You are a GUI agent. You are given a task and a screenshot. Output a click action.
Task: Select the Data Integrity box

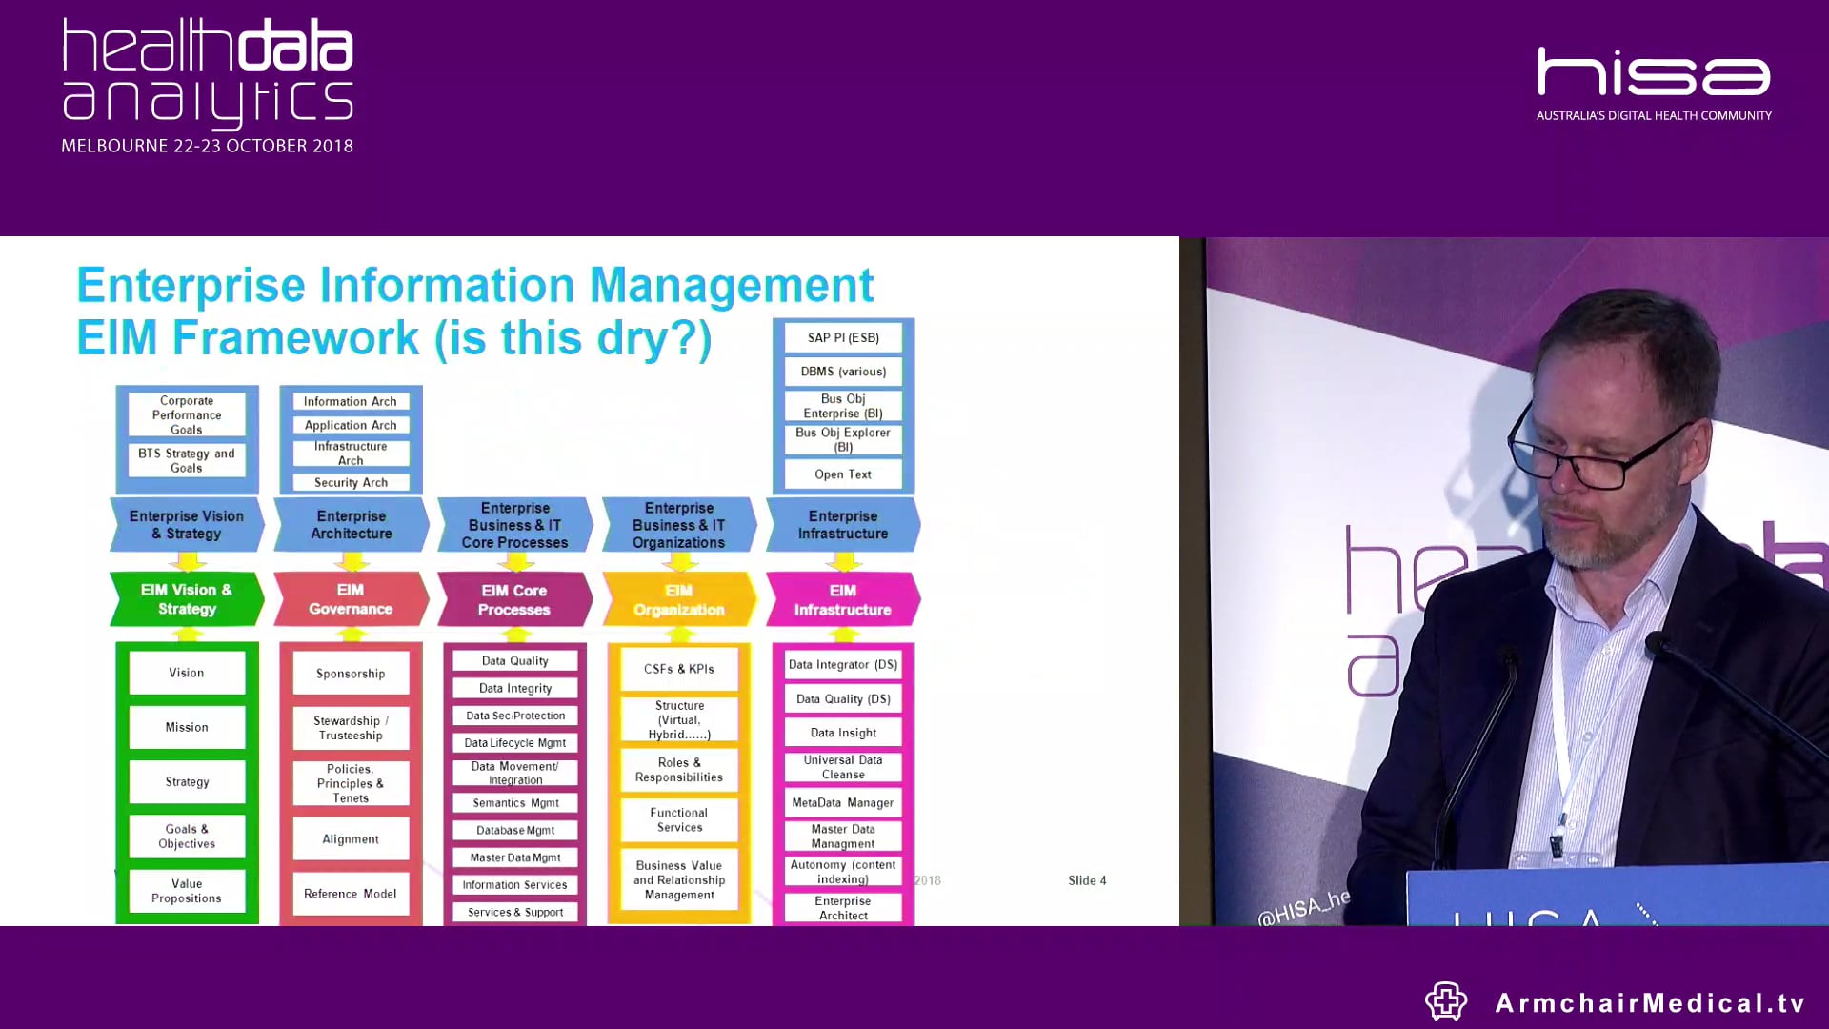point(513,688)
